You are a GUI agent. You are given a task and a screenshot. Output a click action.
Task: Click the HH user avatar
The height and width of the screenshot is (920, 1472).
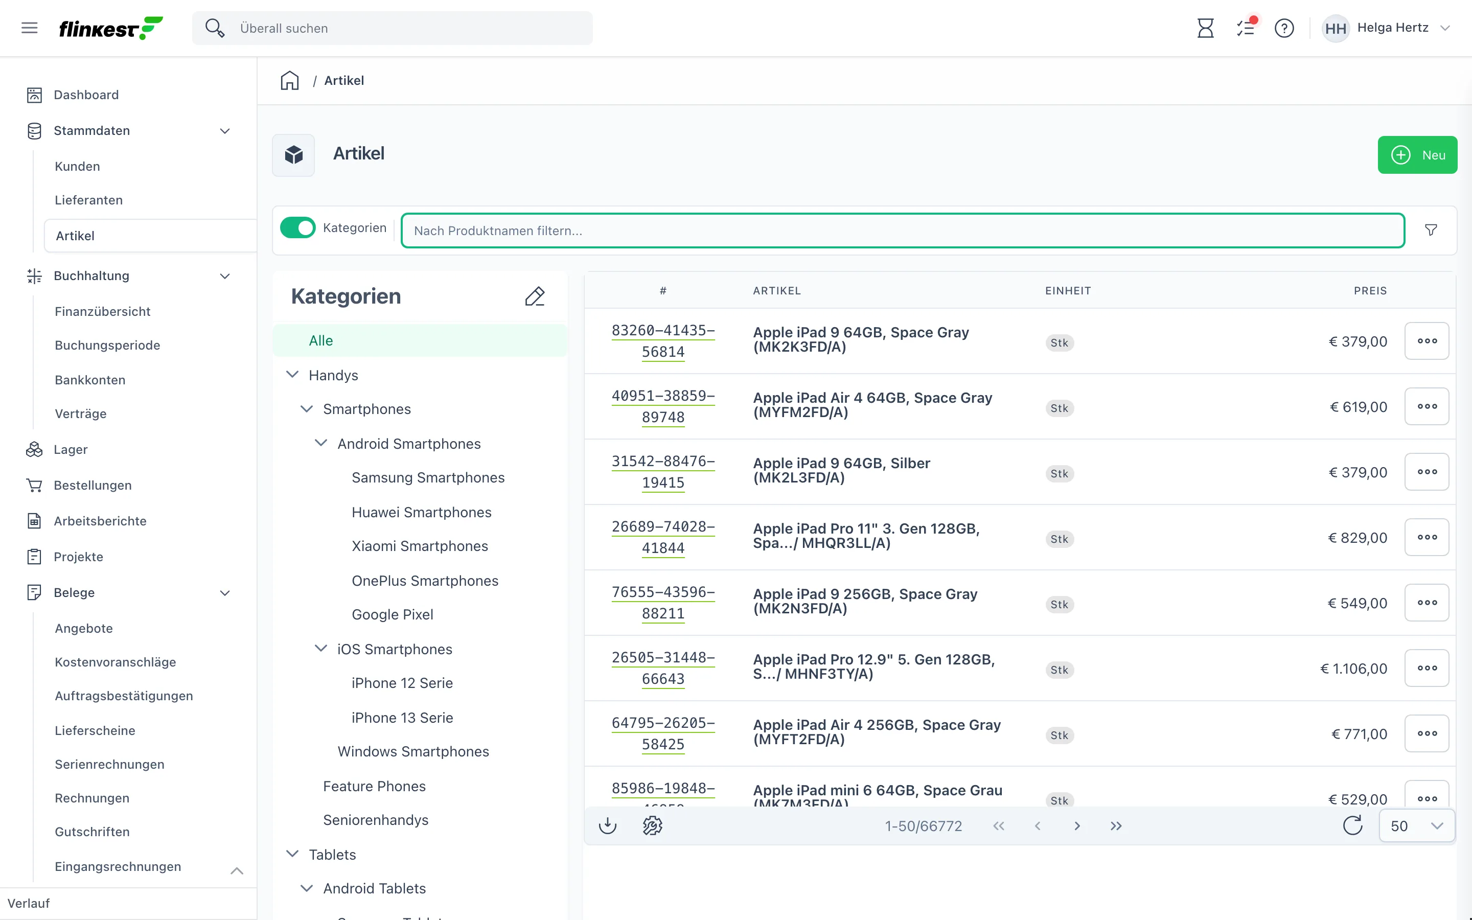point(1335,28)
